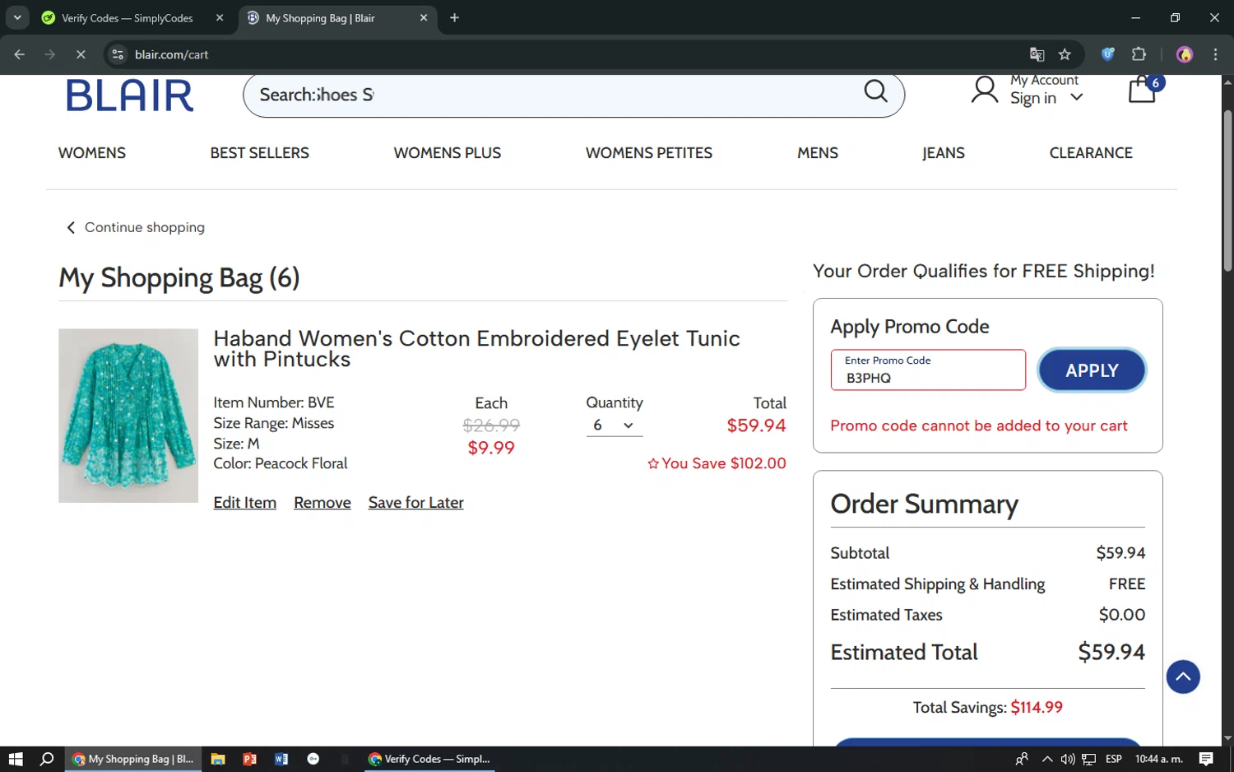Click the teal tunic product thumbnail

(128, 416)
